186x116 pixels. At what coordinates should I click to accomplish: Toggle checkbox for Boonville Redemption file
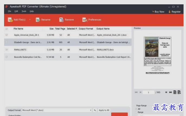click(x=6, y=57)
